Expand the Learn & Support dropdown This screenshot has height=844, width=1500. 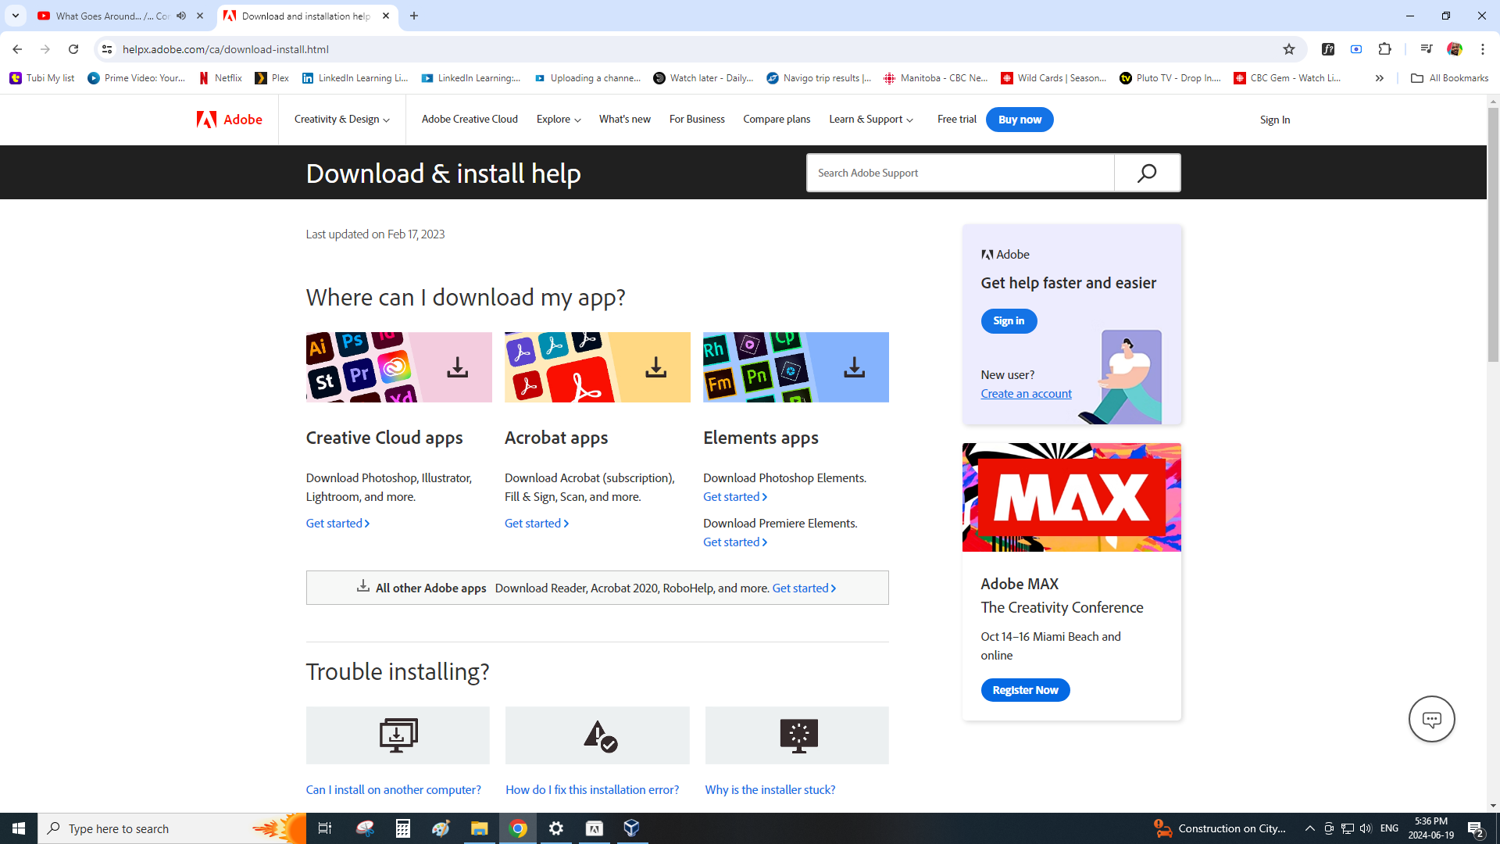(870, 120)
